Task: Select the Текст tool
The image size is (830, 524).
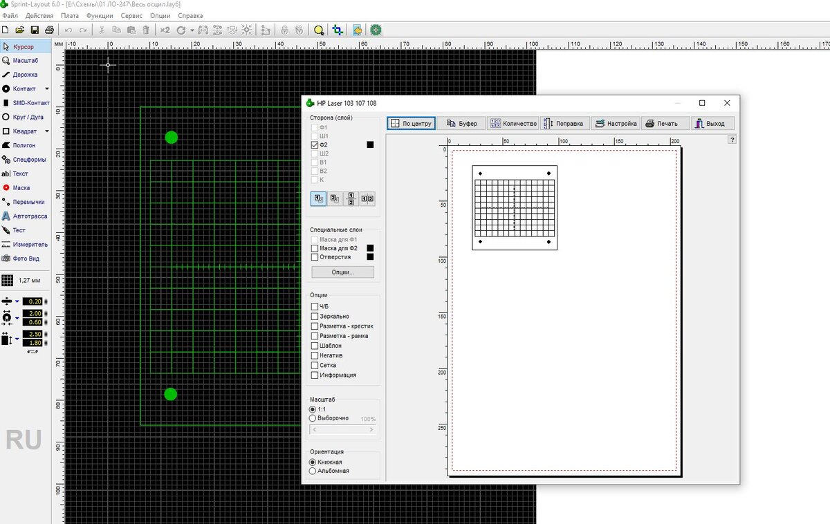Action: click(26, 174)
